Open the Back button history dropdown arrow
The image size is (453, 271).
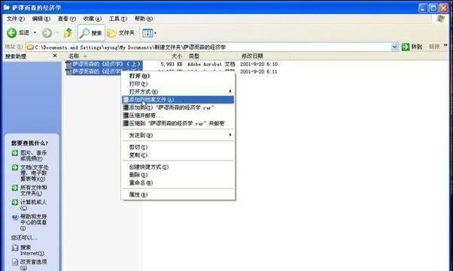tap(35, 33)
